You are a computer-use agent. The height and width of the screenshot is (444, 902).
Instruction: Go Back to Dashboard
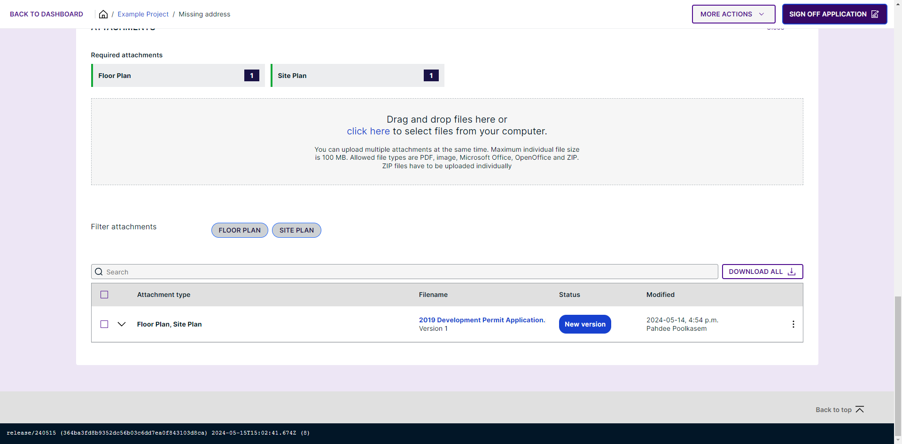pyautogui.click(x=47, y=14)
